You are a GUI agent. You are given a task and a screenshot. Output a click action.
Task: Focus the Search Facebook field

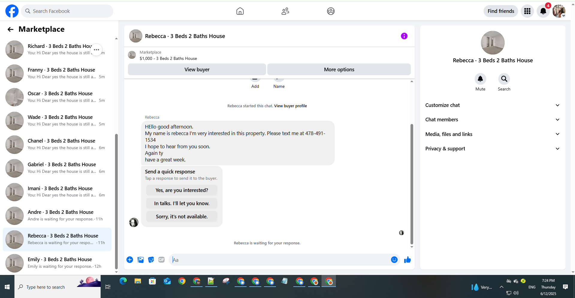coord(67,11)
